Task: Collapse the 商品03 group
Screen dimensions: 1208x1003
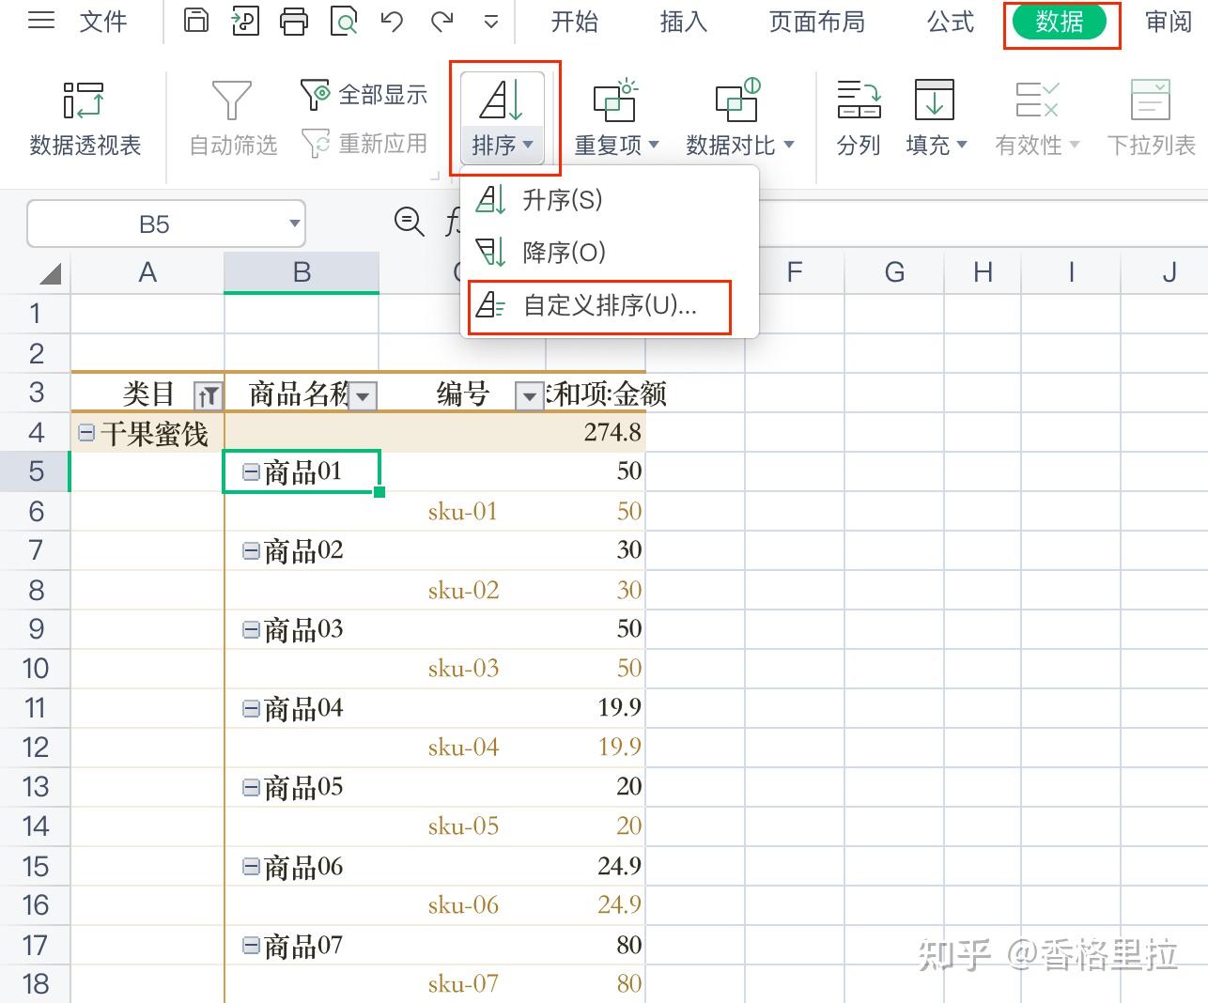Action: click(x=252, y=629)
